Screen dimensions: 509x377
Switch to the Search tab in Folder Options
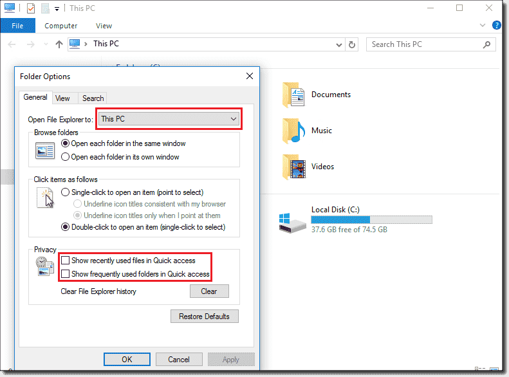click(x=93, y=98)
